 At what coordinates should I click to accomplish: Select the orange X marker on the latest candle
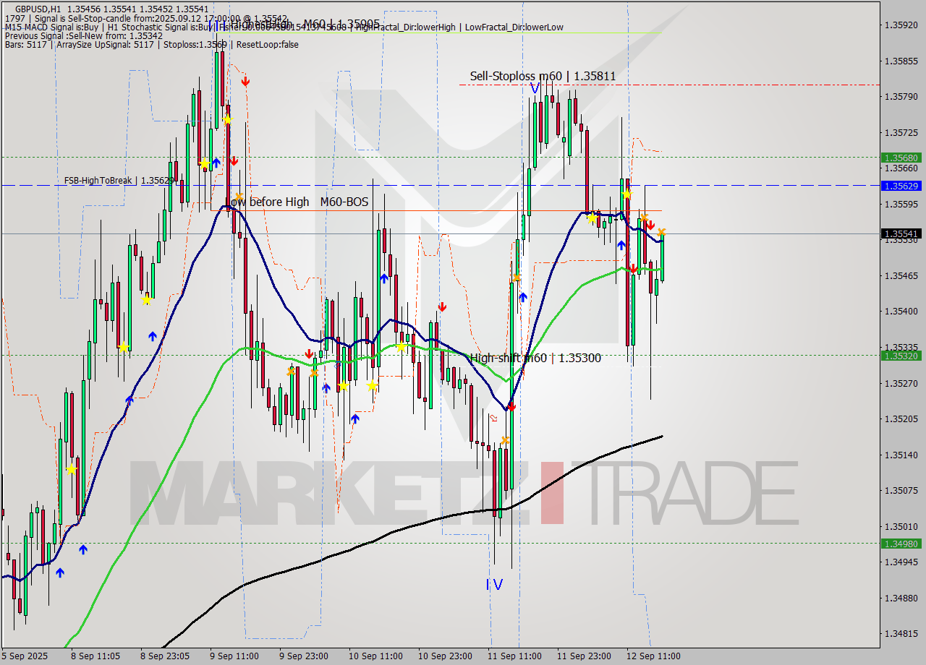point(661,233)
